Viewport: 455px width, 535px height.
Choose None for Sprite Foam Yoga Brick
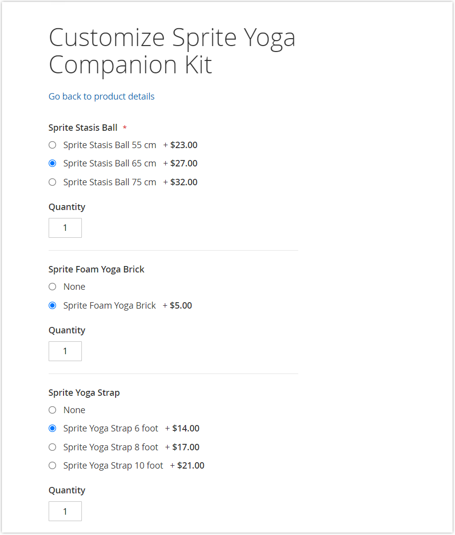click(52, 286)
